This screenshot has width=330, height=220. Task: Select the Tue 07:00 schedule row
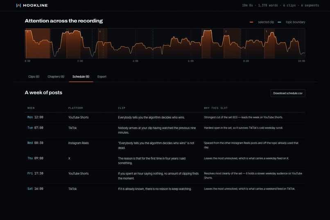pyautogui.click(x=165, y=130)
